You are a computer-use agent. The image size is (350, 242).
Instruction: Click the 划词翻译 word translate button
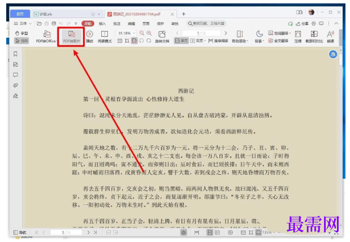tap(278, 33)
